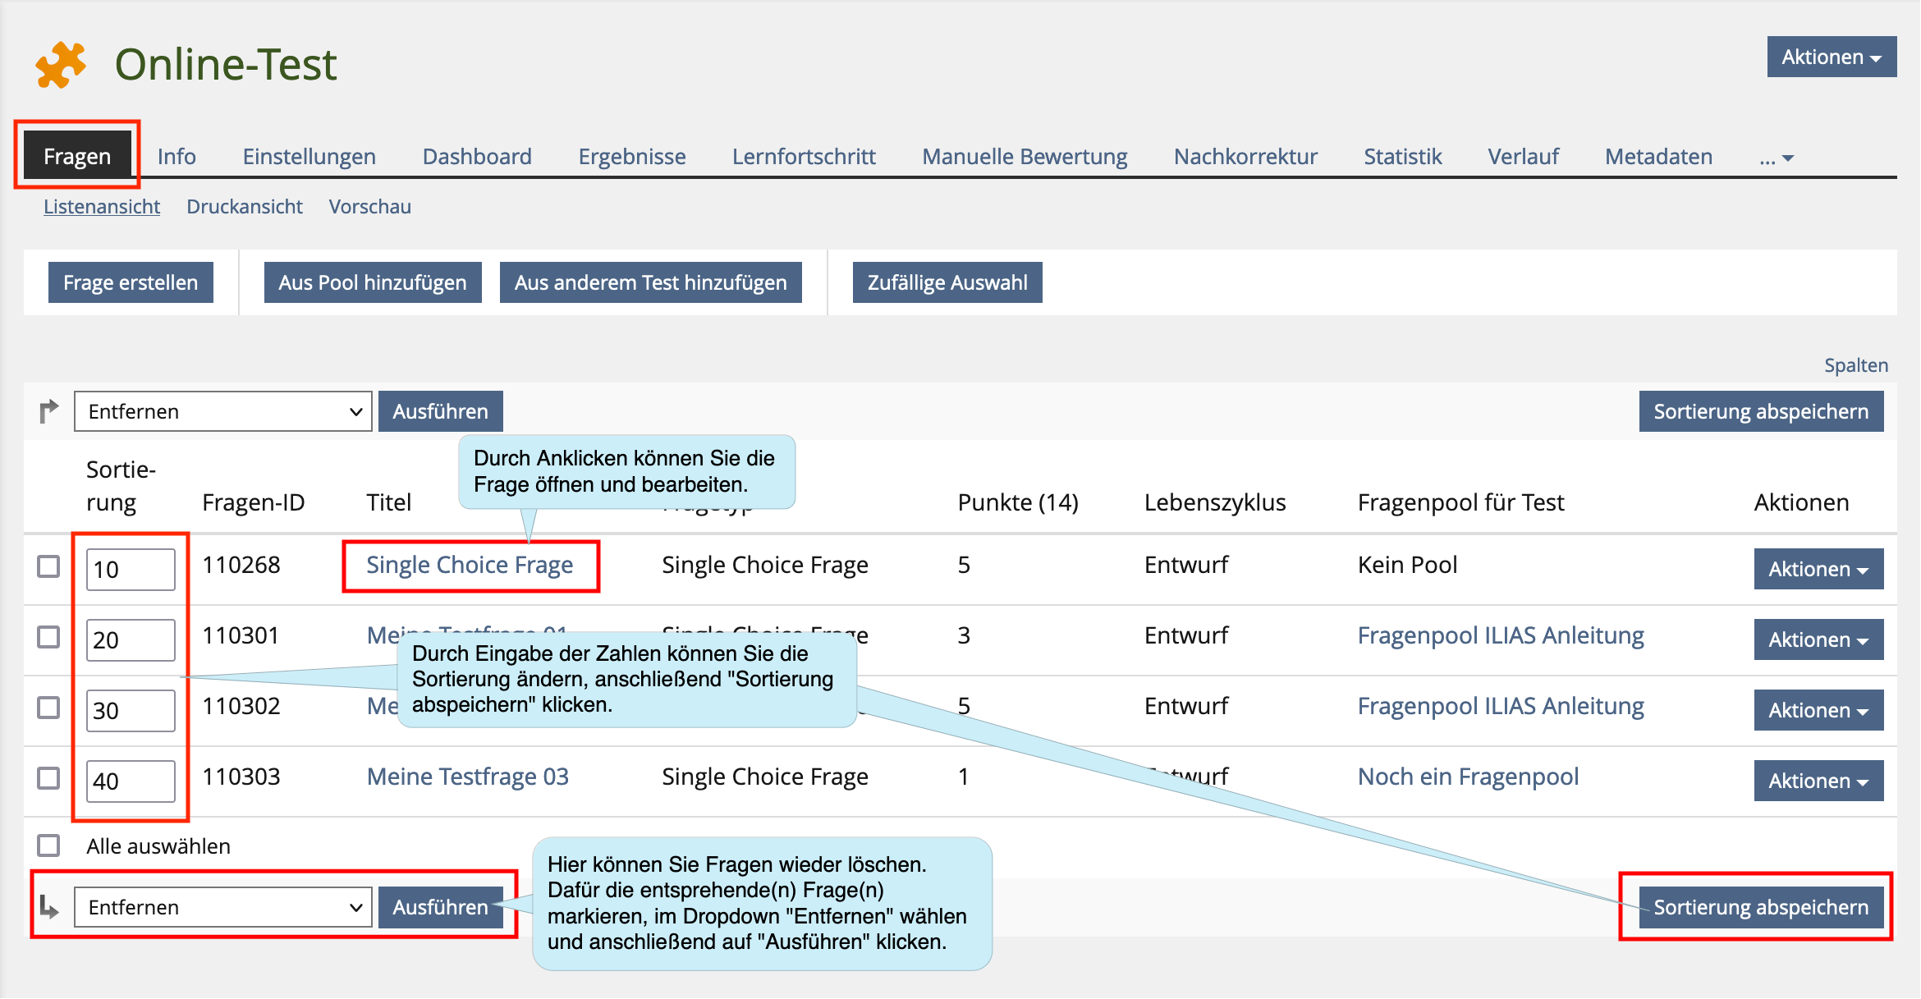
Task: Open the 'Meine Testfrage 03' question link
Action: (468, 777)
